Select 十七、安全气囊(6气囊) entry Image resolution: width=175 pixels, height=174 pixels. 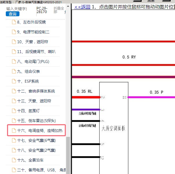(36, 140)
